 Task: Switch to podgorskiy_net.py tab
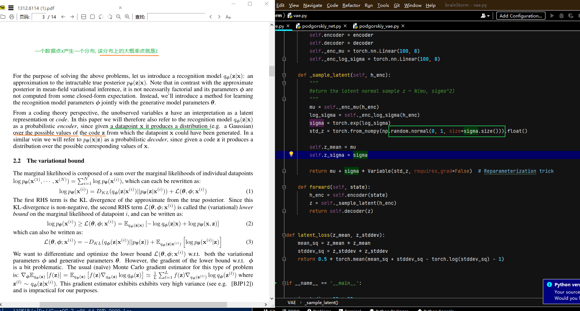tap(321, 26)
